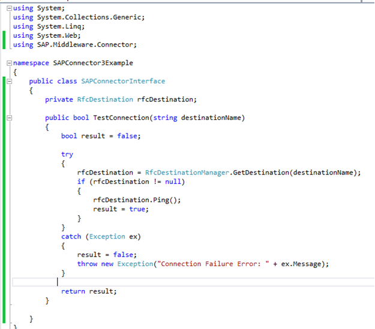Viewport: 375px width, 329px height.
Task: Click the "Connection Failure Error: " string literal
Action: pyautogui.click(x=213, y=264)
